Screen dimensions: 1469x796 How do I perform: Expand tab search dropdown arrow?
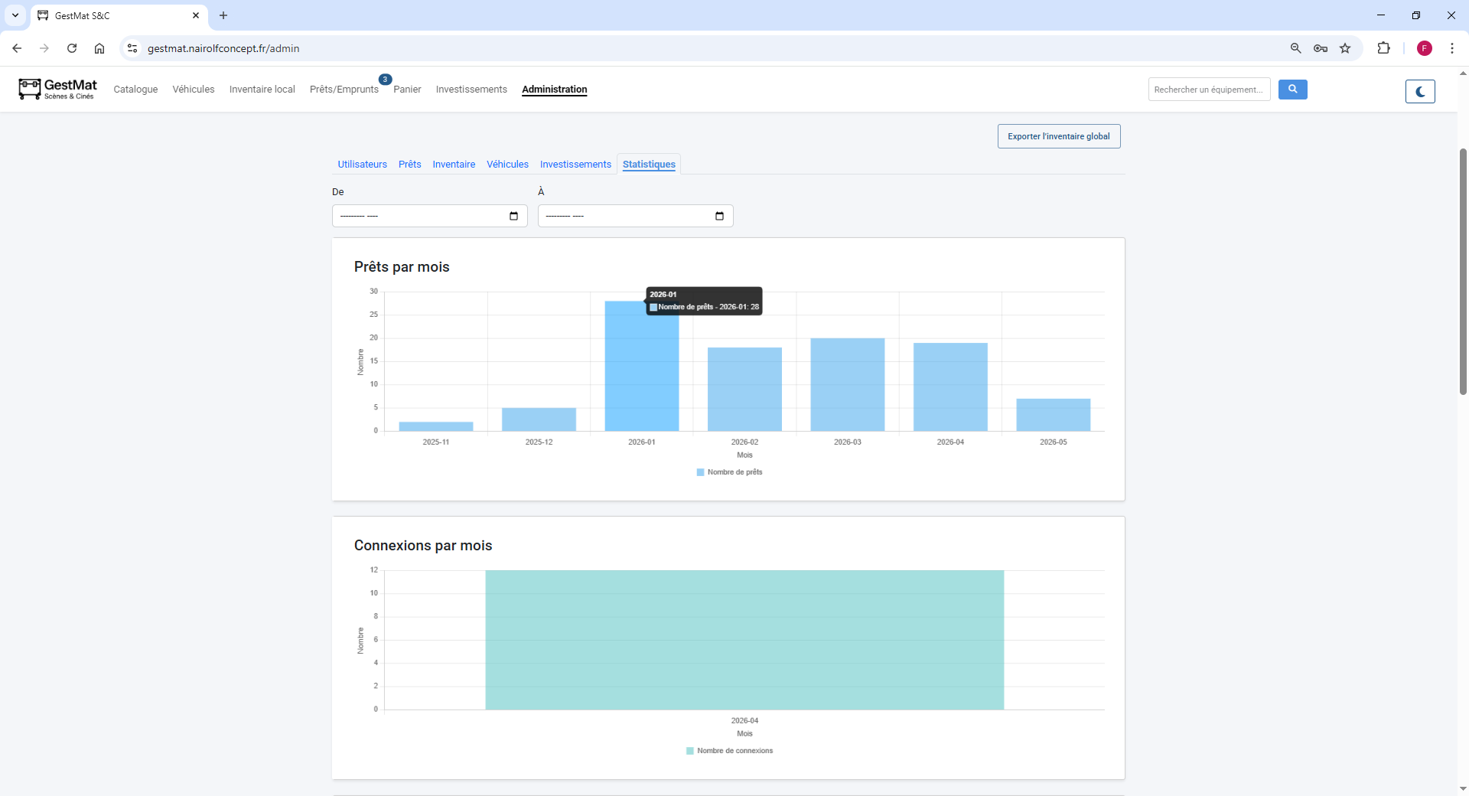15,15
